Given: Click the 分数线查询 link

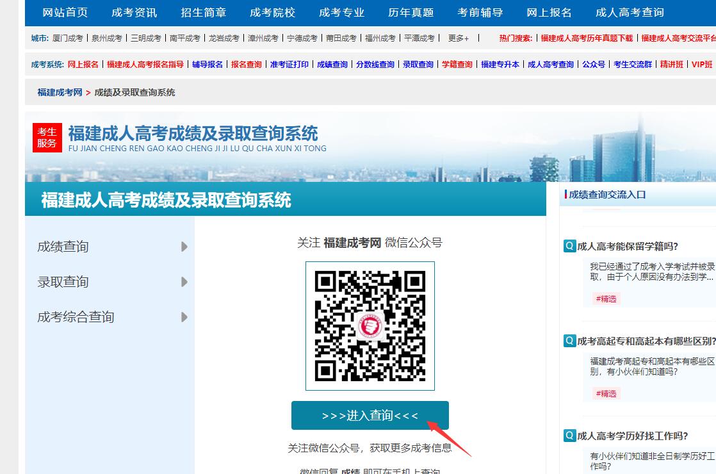Looking at the screenshot, I should click(375, 65).
